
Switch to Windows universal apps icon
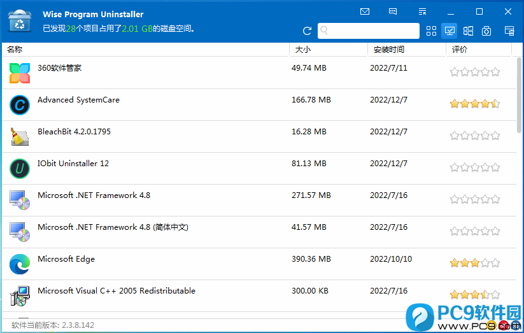pos(468,31)
